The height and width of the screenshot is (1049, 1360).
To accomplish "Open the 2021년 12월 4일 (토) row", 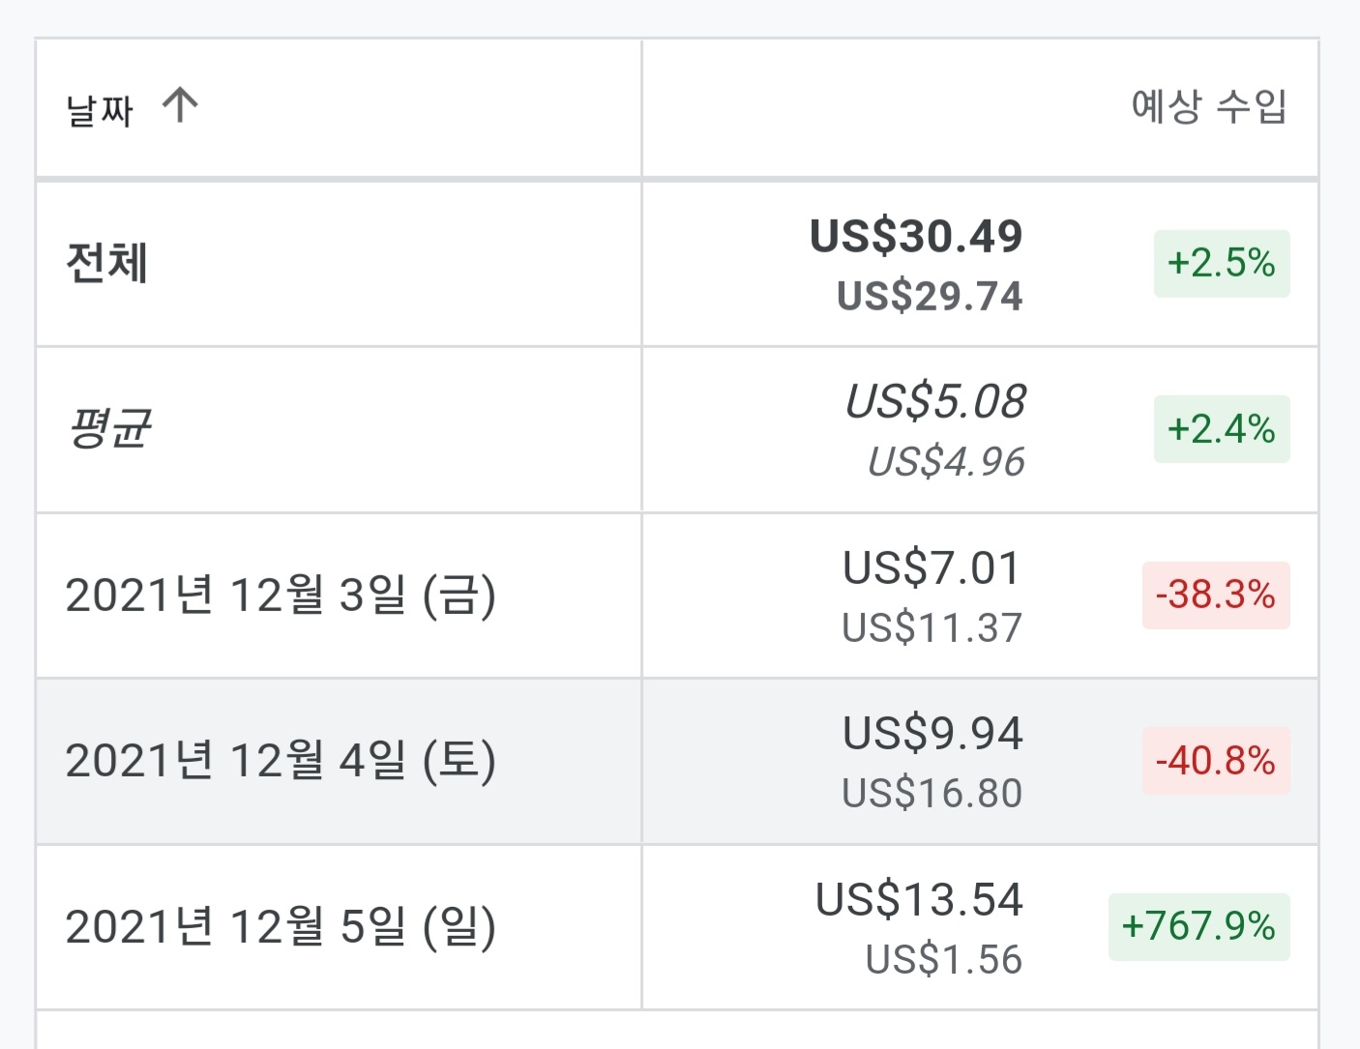I will click(x=281, y=761).
